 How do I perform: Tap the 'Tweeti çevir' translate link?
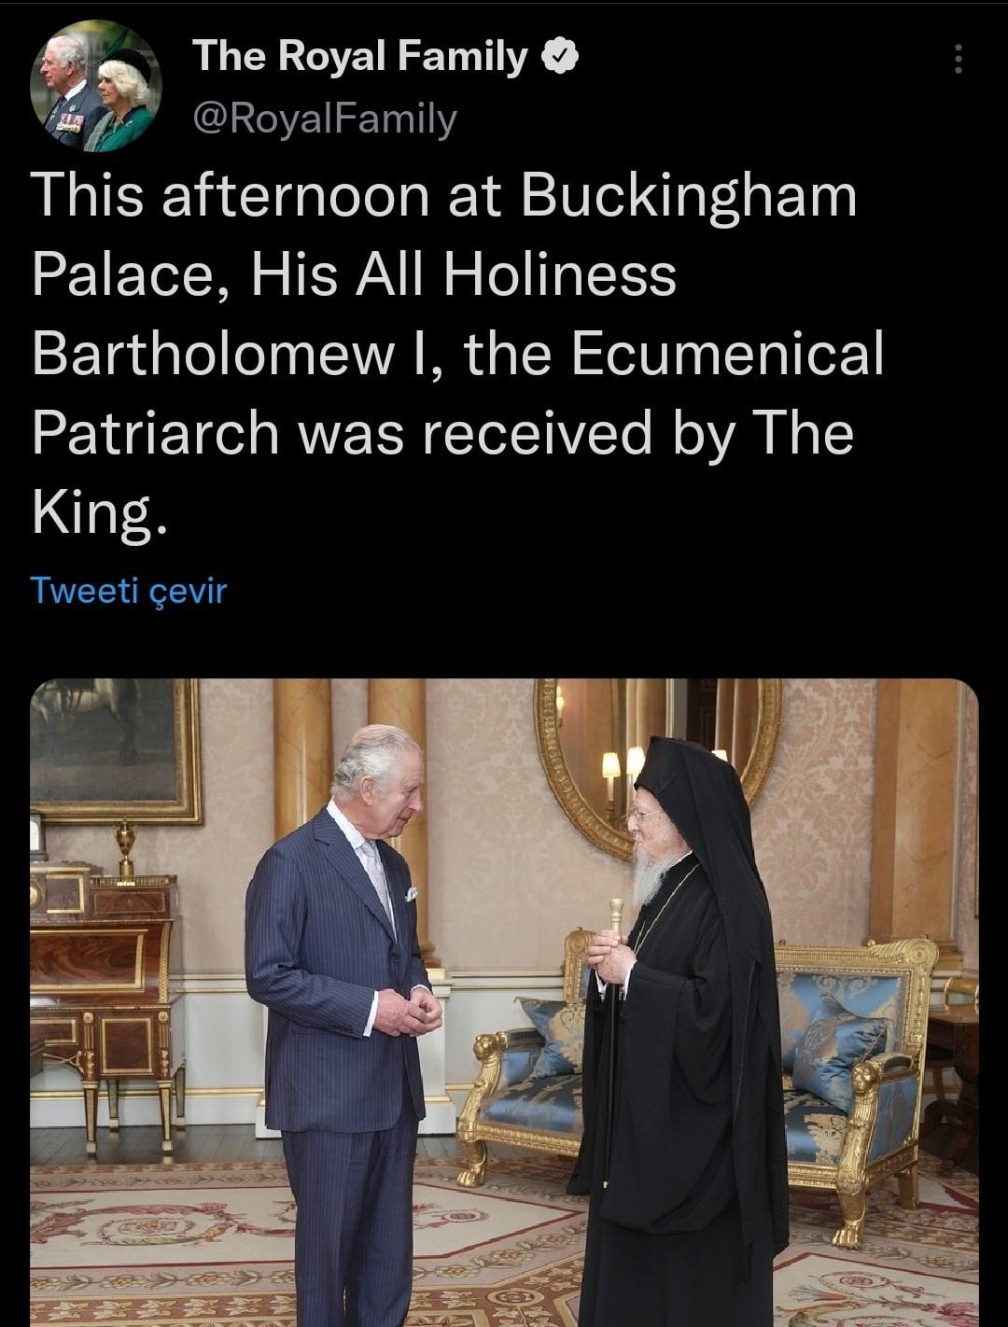click(128, 591)
